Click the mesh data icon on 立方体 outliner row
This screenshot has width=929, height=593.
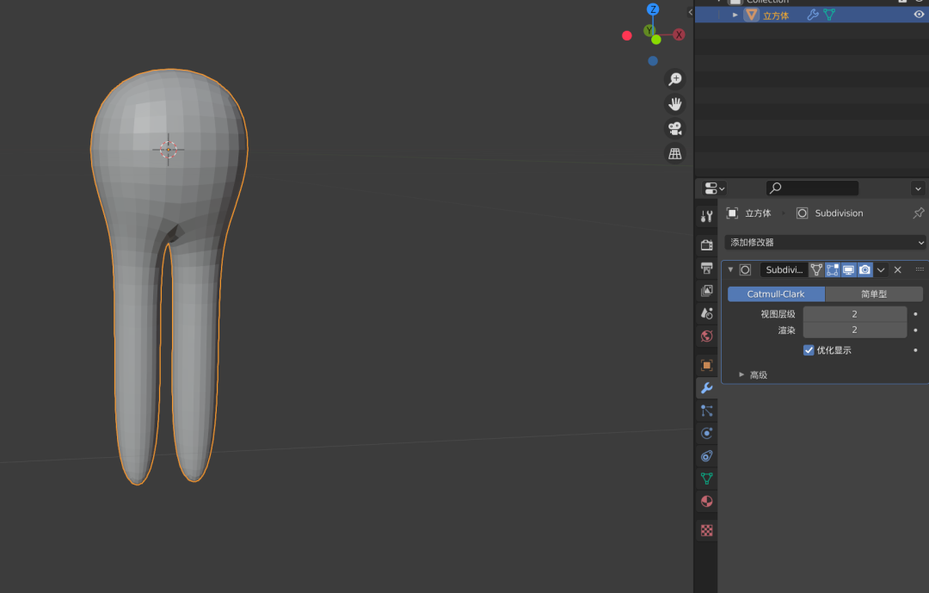tap(829, 15)
